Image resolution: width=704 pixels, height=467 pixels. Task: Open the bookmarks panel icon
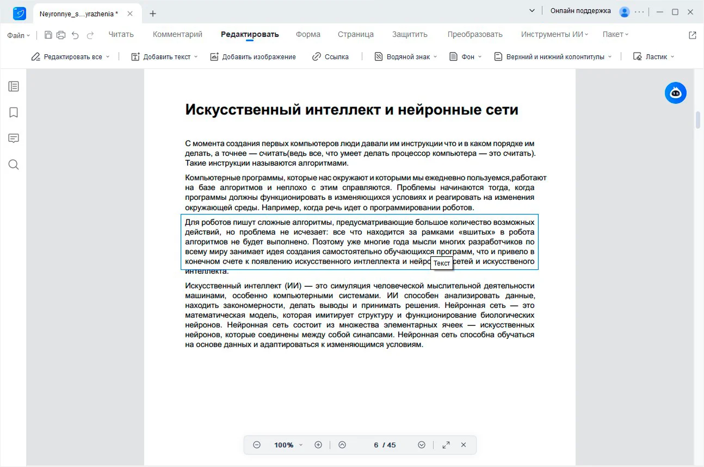click(14, 112)
